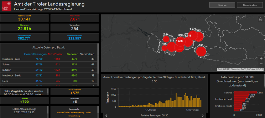Click the 24 h Vergleich panel scrollbar
The height and width of the screenshot is (118, 265).
48,91
